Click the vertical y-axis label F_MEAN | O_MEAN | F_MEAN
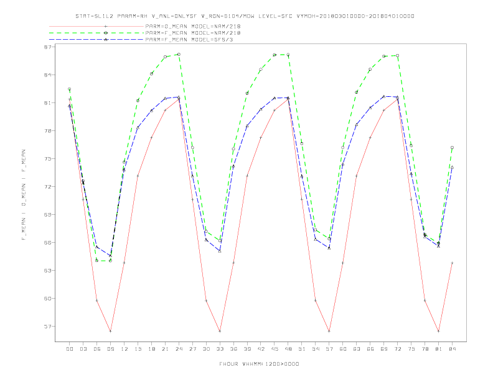493x380 pixels. [x=24, y=195]
